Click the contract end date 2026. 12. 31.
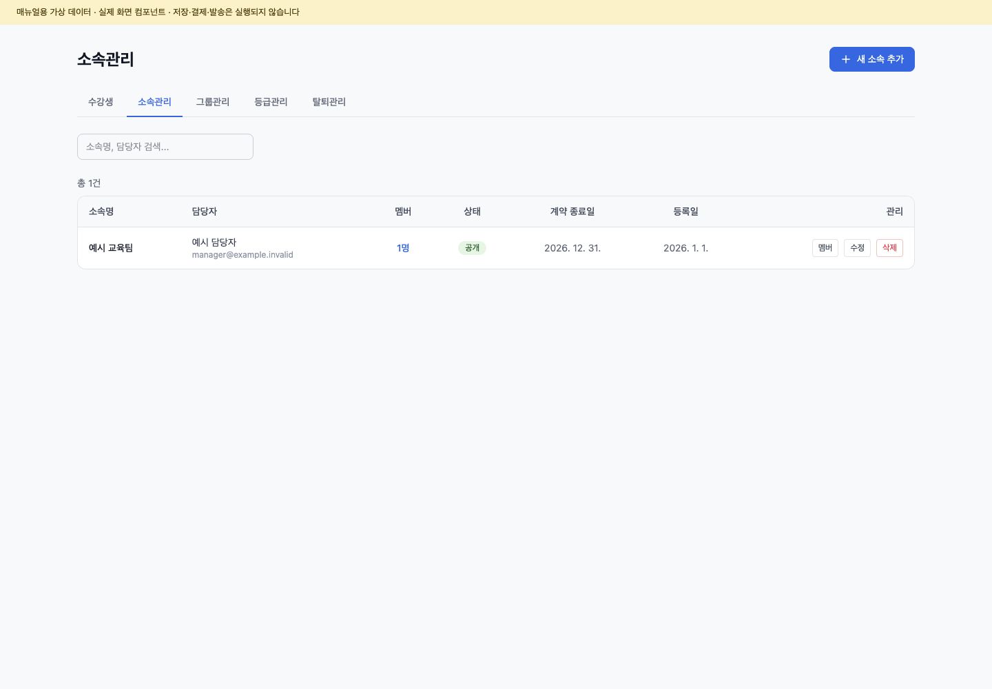The height and width of the screenshot is (689, 992). click(x=572, y=248)
